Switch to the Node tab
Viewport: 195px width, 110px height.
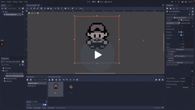(176, 5)
